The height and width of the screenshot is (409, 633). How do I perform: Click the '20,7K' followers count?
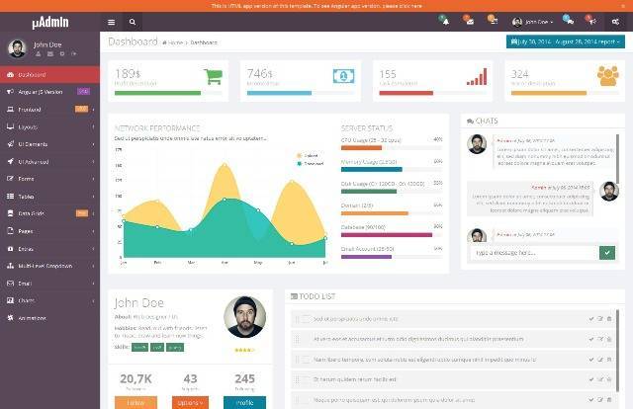click(x=136, y=378)
